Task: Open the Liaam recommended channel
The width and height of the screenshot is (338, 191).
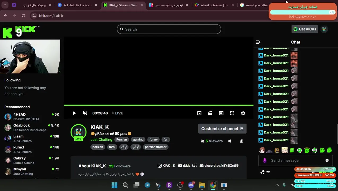Action: coord(32,138)
